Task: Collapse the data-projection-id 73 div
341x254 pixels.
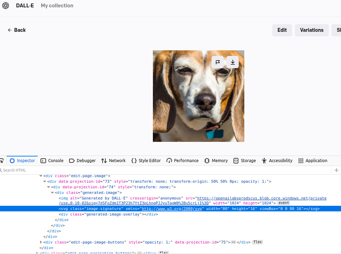Action: click(x=45, y=182)
